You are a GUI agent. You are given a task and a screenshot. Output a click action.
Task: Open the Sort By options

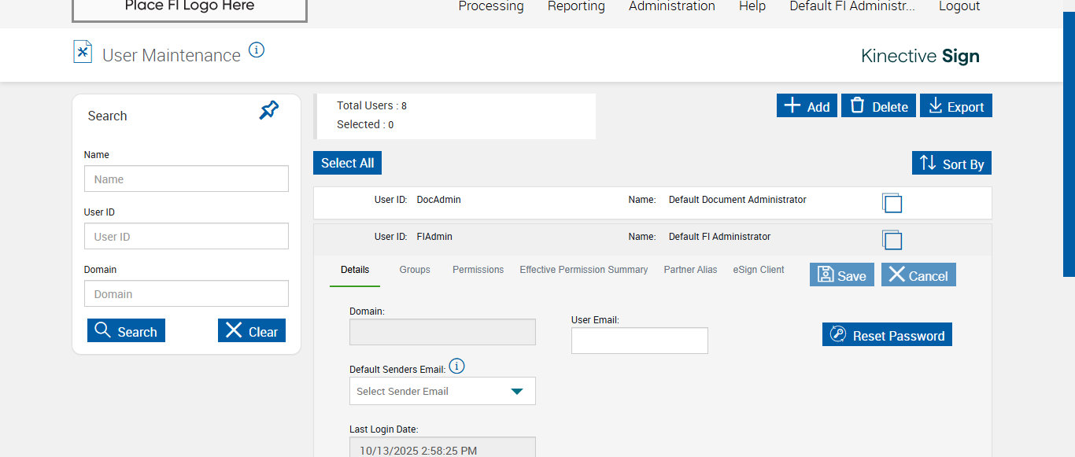tap(951, 164)
